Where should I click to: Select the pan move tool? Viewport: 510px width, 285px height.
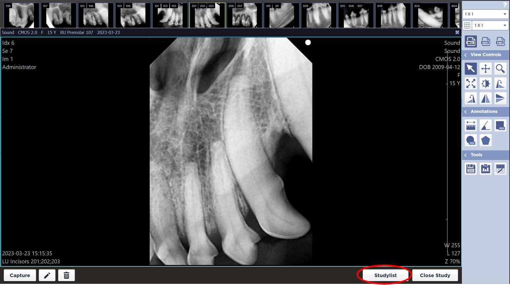(485, 69)
